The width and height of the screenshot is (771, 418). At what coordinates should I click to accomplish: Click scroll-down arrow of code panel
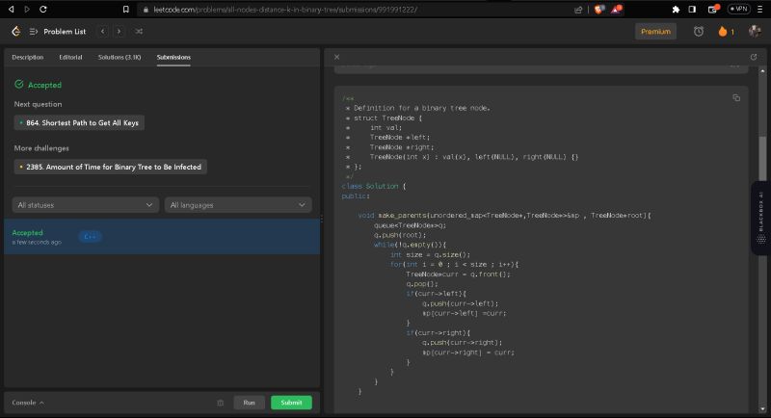(x=762, y=408)
